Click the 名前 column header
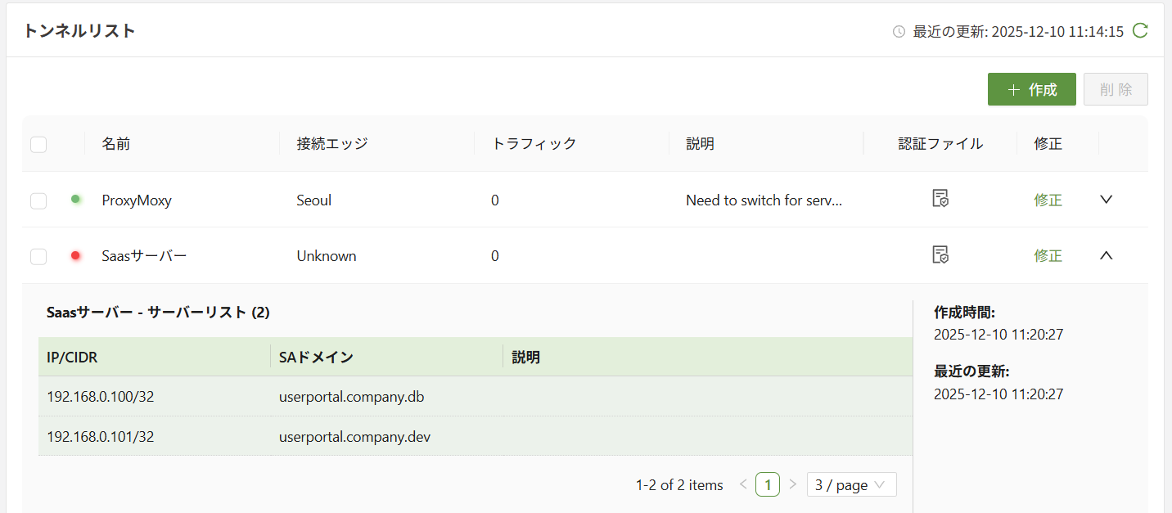1172x513 pixels. [x=116, y=144]
